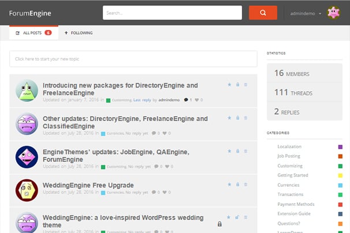Click the green triangle author avatar

pos(27,91)
